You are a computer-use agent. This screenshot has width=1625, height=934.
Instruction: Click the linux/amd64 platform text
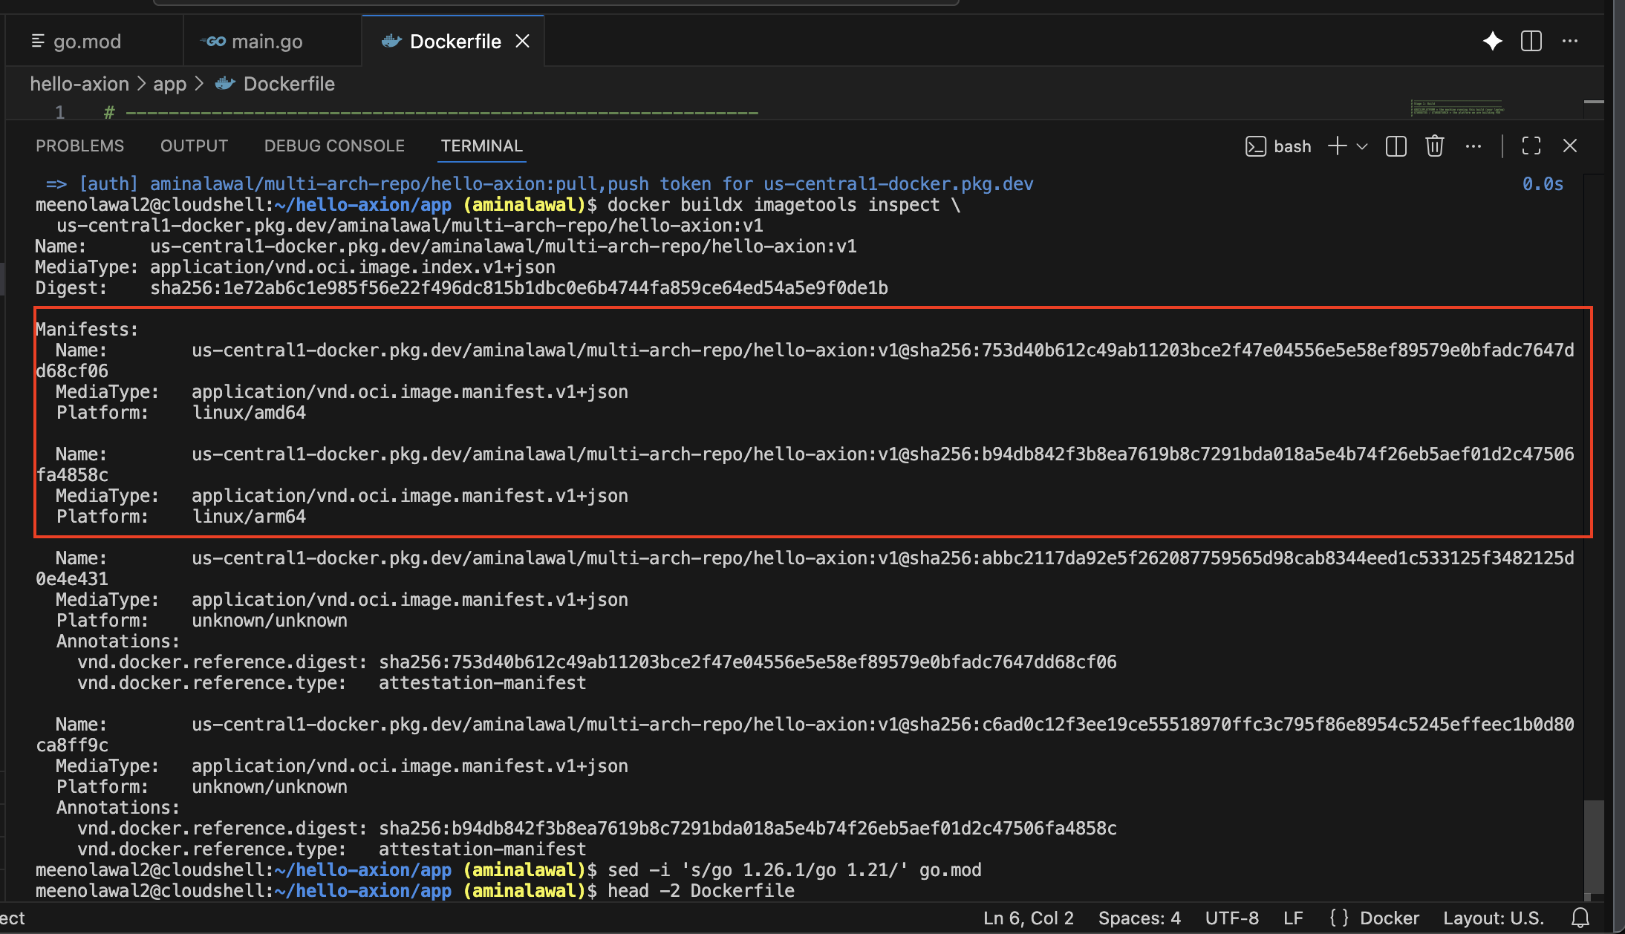(249, 413)
